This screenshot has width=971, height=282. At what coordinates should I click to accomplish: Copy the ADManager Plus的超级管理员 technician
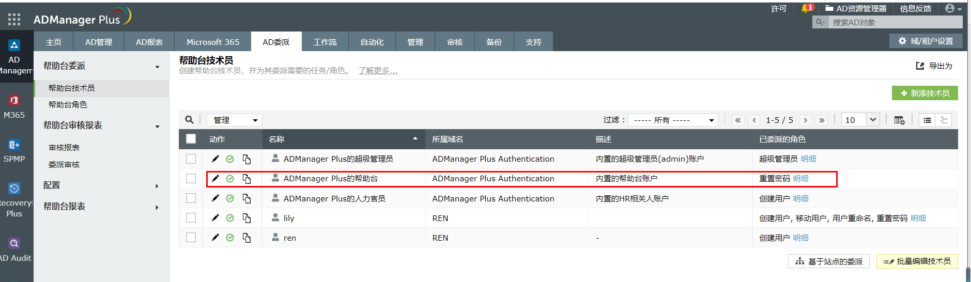(x=246, y=159)
